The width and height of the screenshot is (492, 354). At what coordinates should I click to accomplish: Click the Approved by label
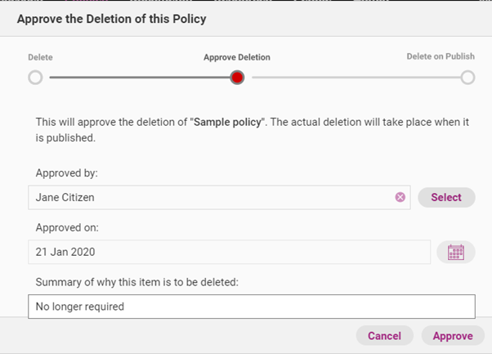pos(67,173)
